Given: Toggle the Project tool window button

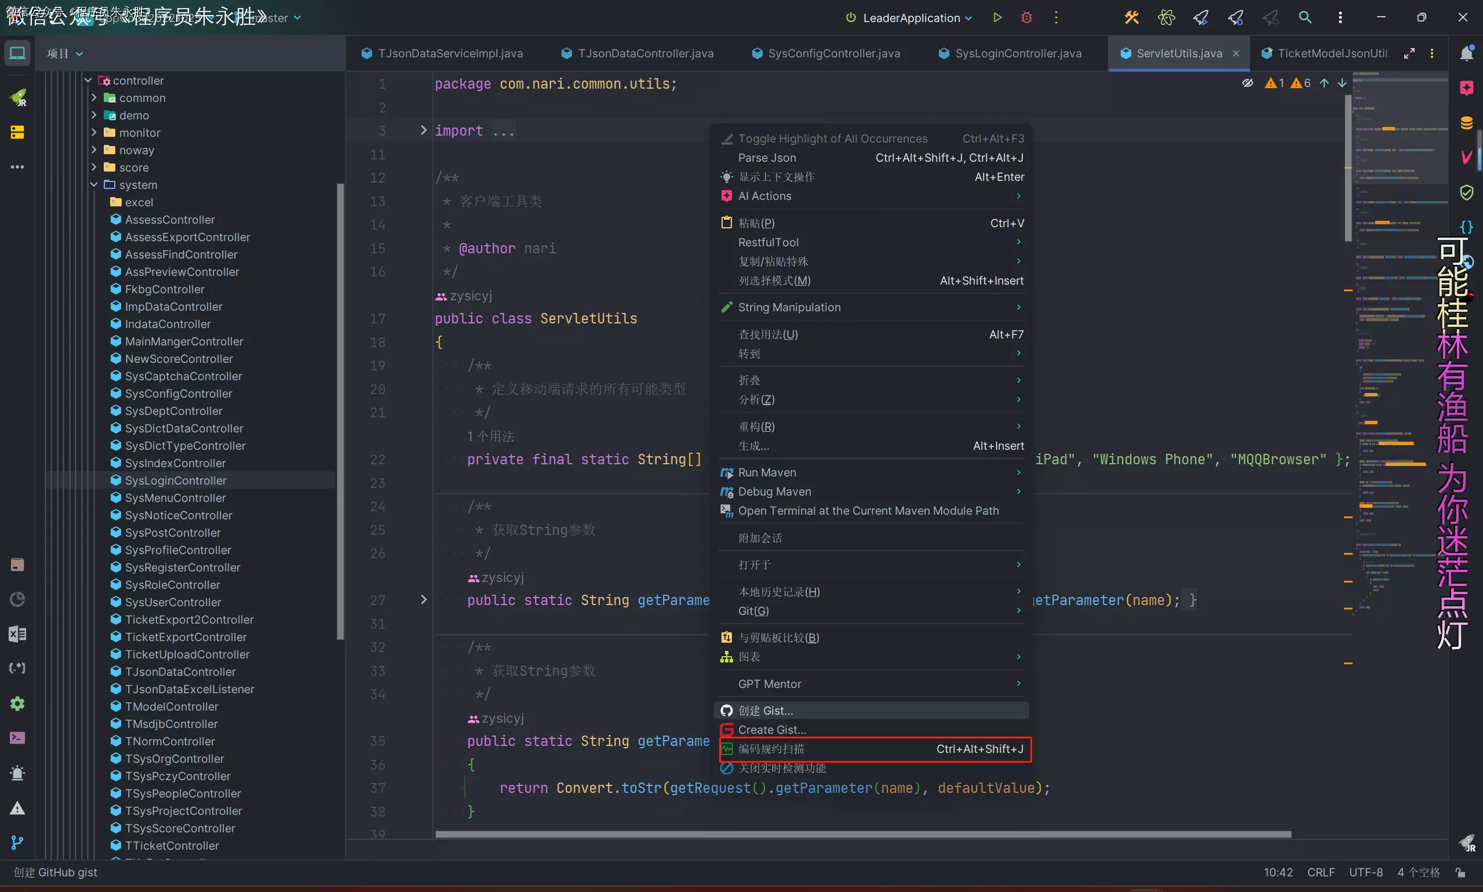Looking at the screenshot, I should point(17,53).
